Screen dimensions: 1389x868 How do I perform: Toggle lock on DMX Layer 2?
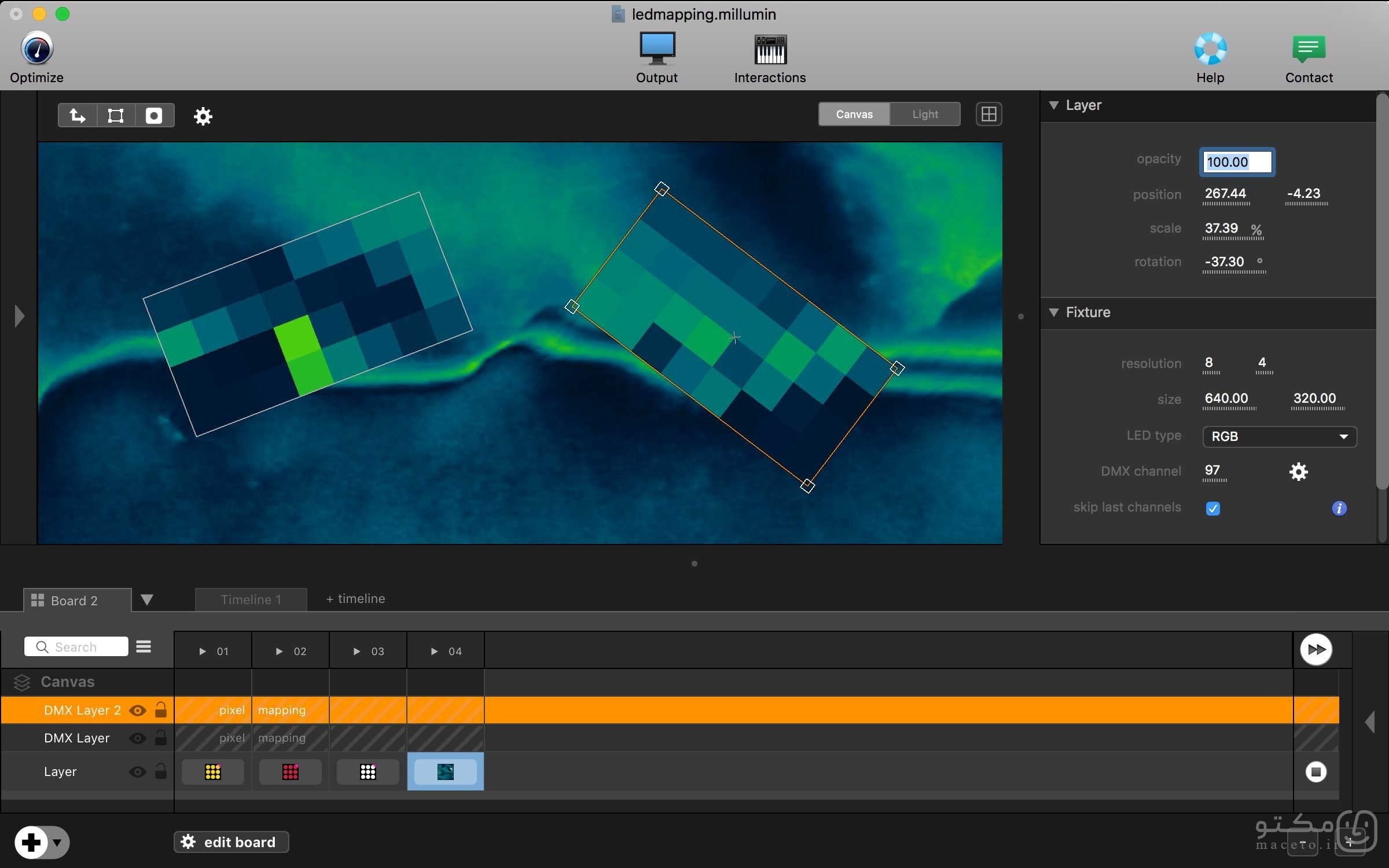(x=161, y=710)
